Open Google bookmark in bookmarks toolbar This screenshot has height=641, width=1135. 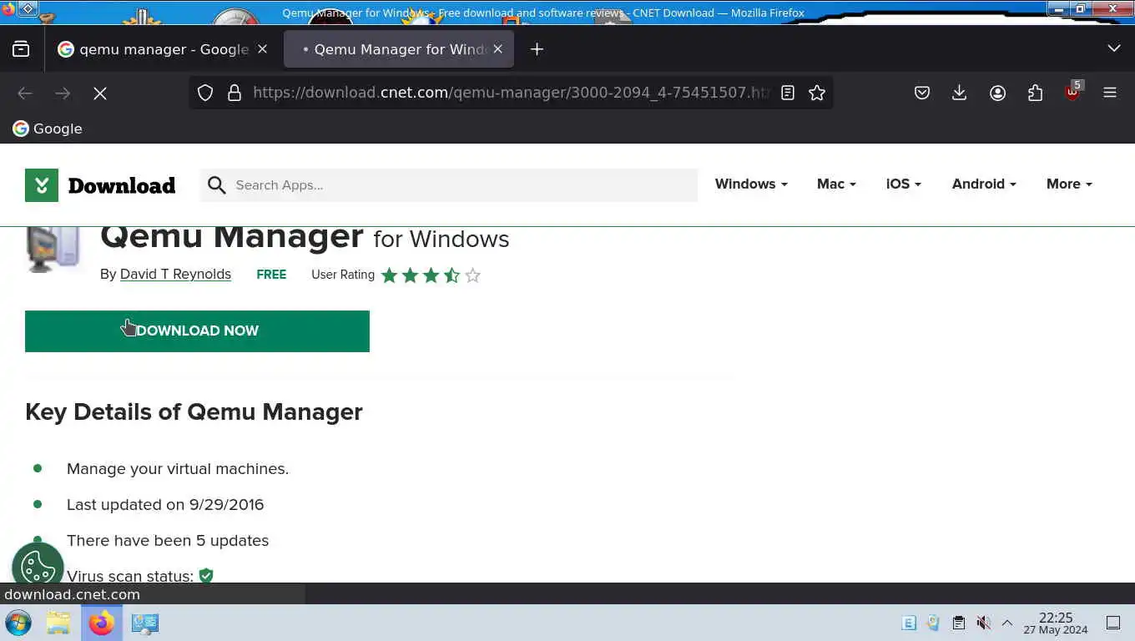tap(48, 129)
